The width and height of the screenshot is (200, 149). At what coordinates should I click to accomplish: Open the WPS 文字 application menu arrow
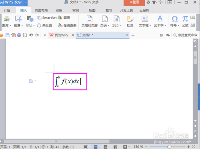point(26,2)
